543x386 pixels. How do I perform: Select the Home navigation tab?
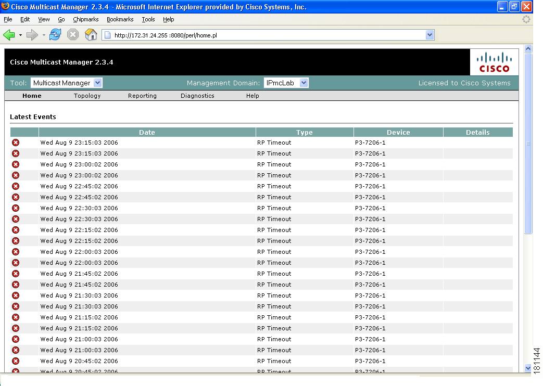point(32,96)
